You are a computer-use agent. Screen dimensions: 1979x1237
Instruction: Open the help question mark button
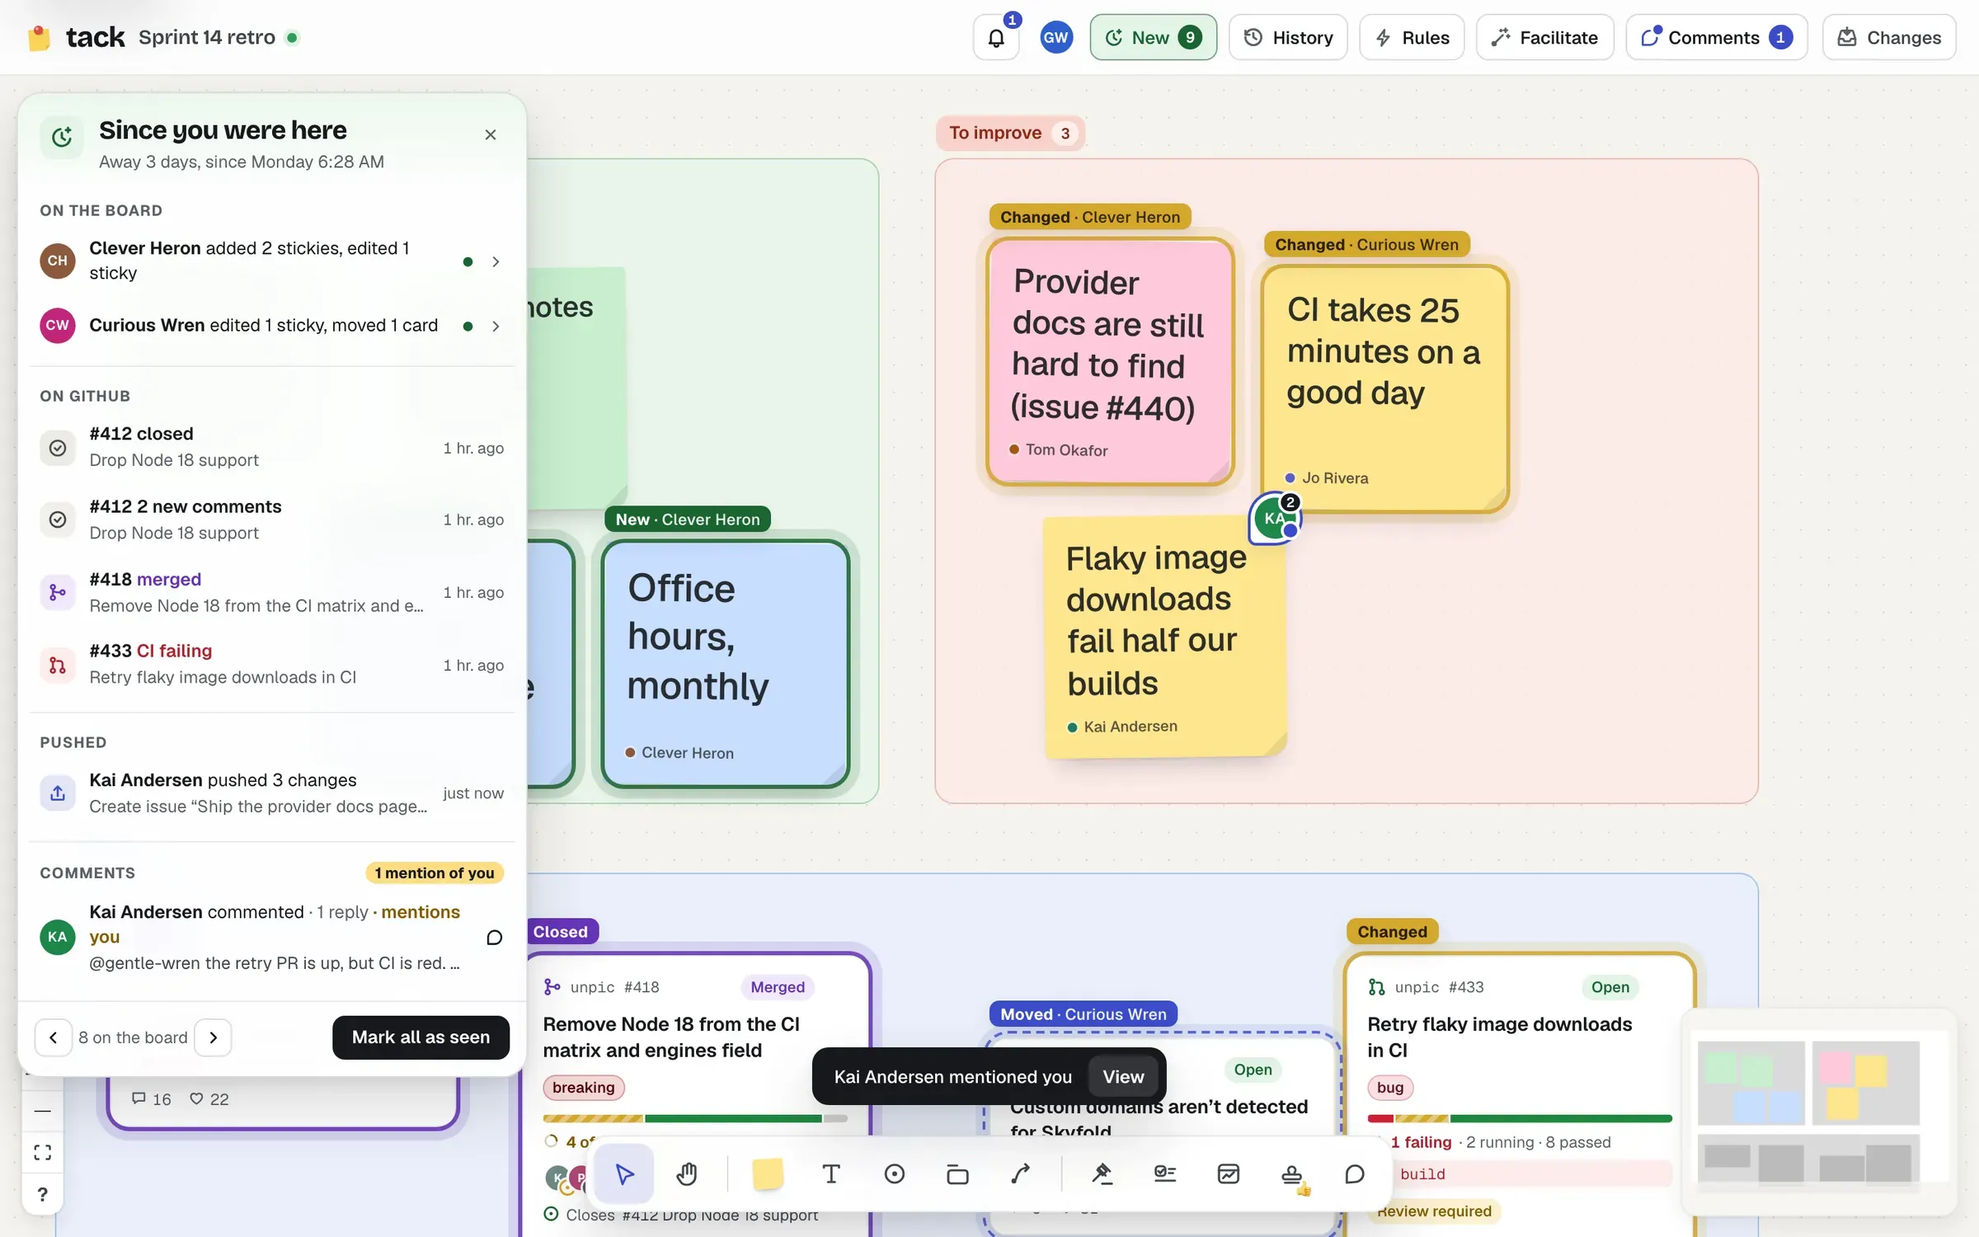[x=43, y=1193]
